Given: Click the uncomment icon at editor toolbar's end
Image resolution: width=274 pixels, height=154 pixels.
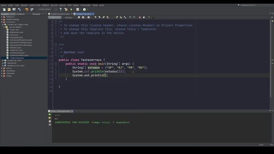Looking at the screenshot, I should click(x=153, y=17).
